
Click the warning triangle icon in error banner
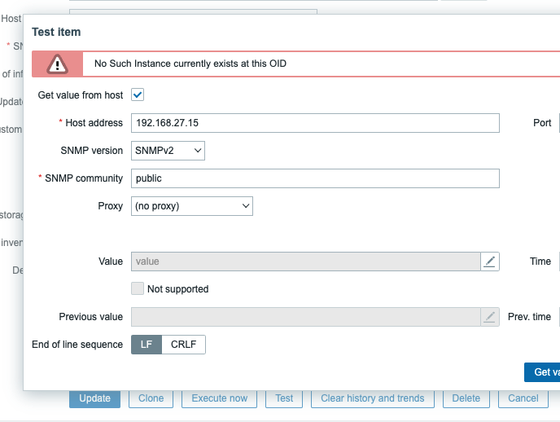coord(57,64)
